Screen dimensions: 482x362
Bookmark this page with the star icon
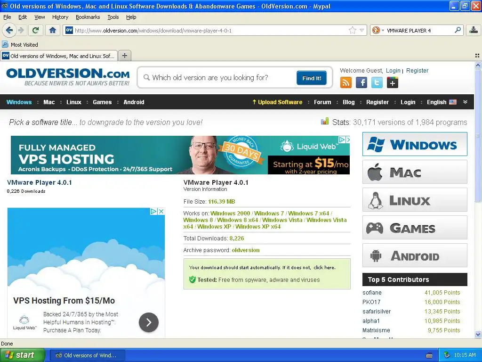click(352, 30)
